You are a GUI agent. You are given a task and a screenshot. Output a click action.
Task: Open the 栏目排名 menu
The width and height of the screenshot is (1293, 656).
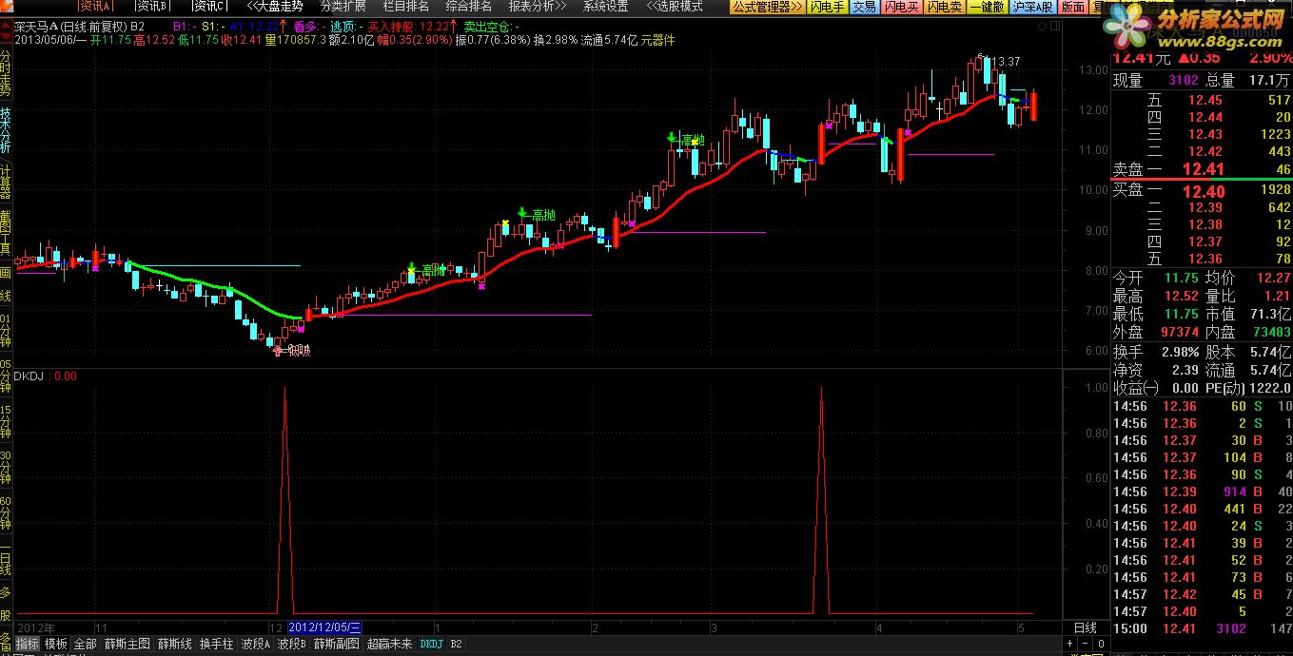(405, 6)
